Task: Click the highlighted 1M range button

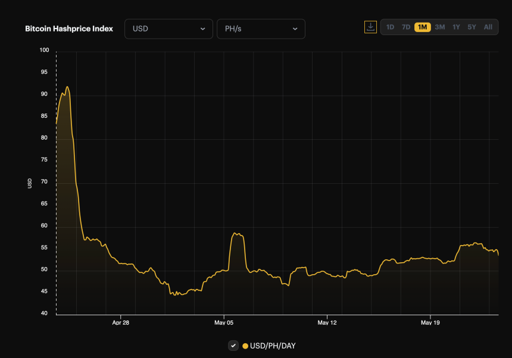Action: point(423,27)
